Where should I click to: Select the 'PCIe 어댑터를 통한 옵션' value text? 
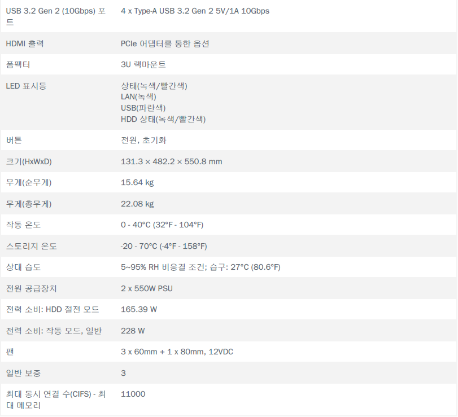click(165, 43)
